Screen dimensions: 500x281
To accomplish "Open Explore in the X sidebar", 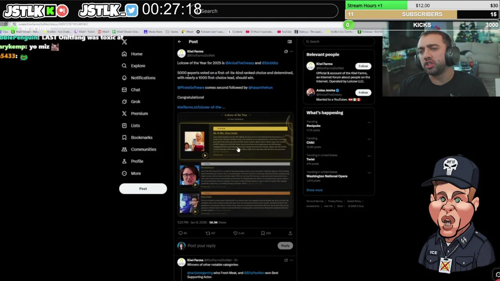I will click(134, 66).
